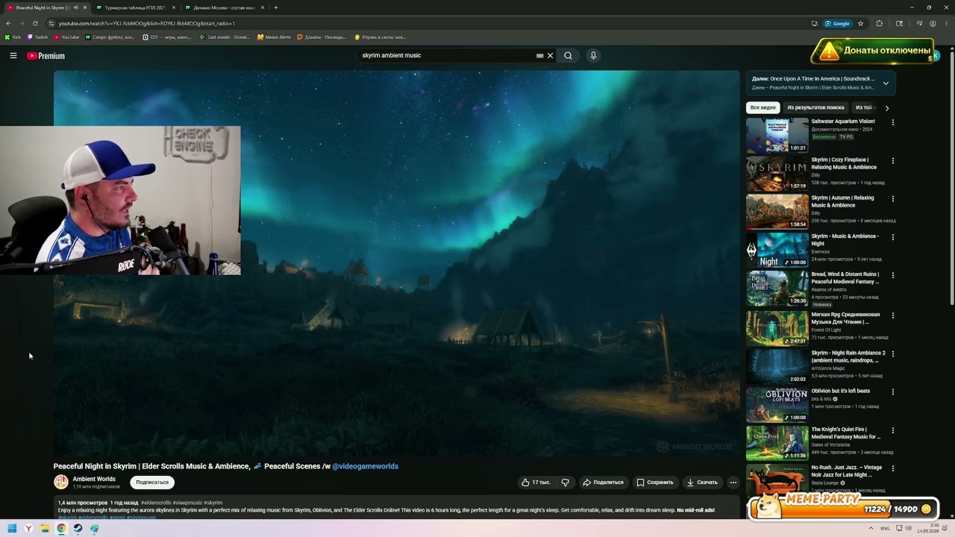Image resolution: width=955 pixels, height=537 pixels.
Task: Open the browser extensions puzzle icon
Action: point(880,23)
